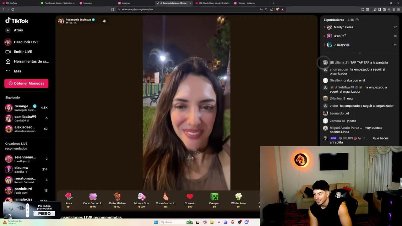Image resolution: width=402 pixels, height=226 pixels.
Task: Switch to PieroArenast Stream Kick tab
Action: [58, 3]
